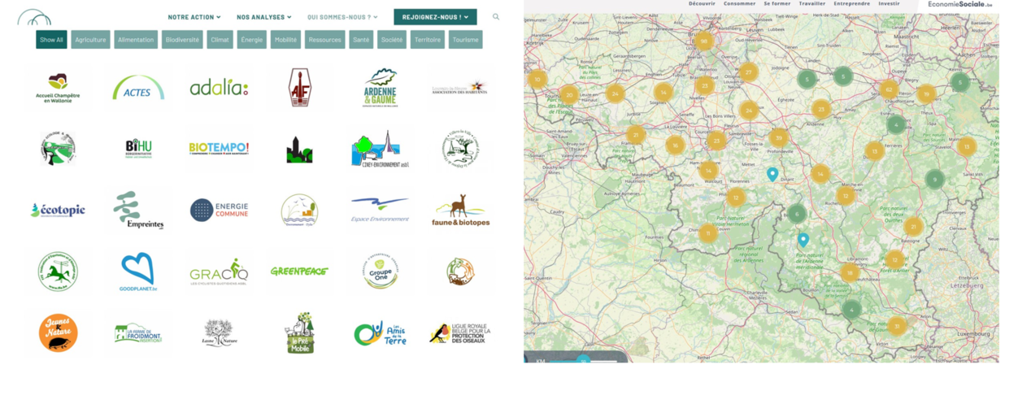
Task: Filter members by Agriculture
Action: tap(90, 40)
